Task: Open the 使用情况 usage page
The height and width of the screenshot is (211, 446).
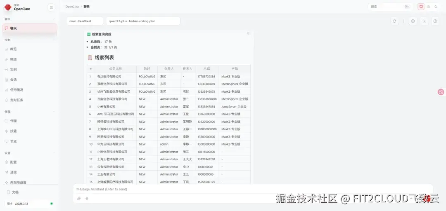Action: coord(30,90)
